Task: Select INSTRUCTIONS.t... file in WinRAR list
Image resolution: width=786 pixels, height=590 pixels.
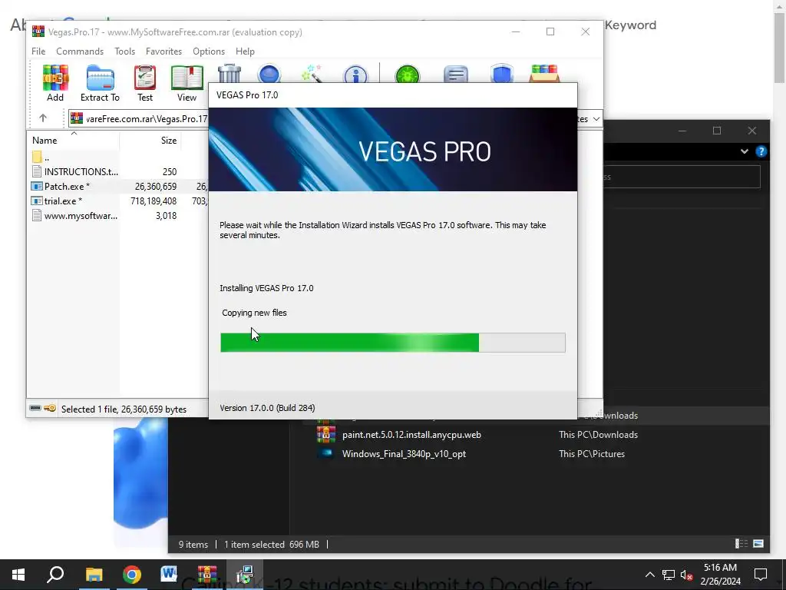Action: coord(118,171)
